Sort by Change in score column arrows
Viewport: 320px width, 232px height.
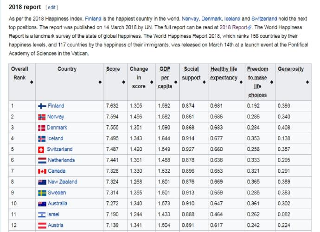click(x=152, y=82)
